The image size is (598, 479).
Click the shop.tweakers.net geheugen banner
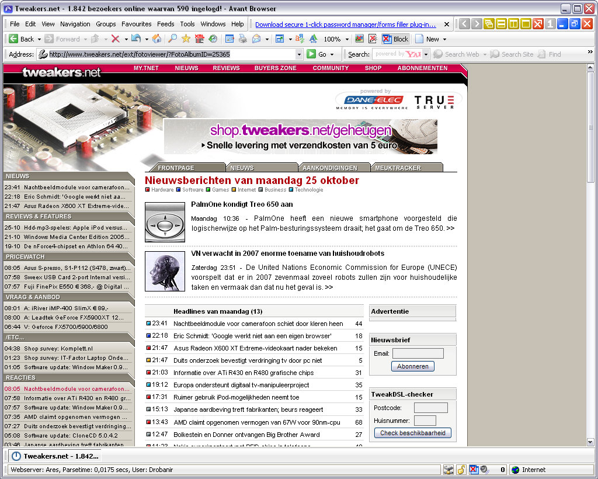[x=301, y=137]
